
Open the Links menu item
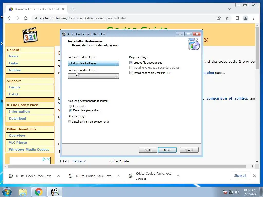[30, 63]
